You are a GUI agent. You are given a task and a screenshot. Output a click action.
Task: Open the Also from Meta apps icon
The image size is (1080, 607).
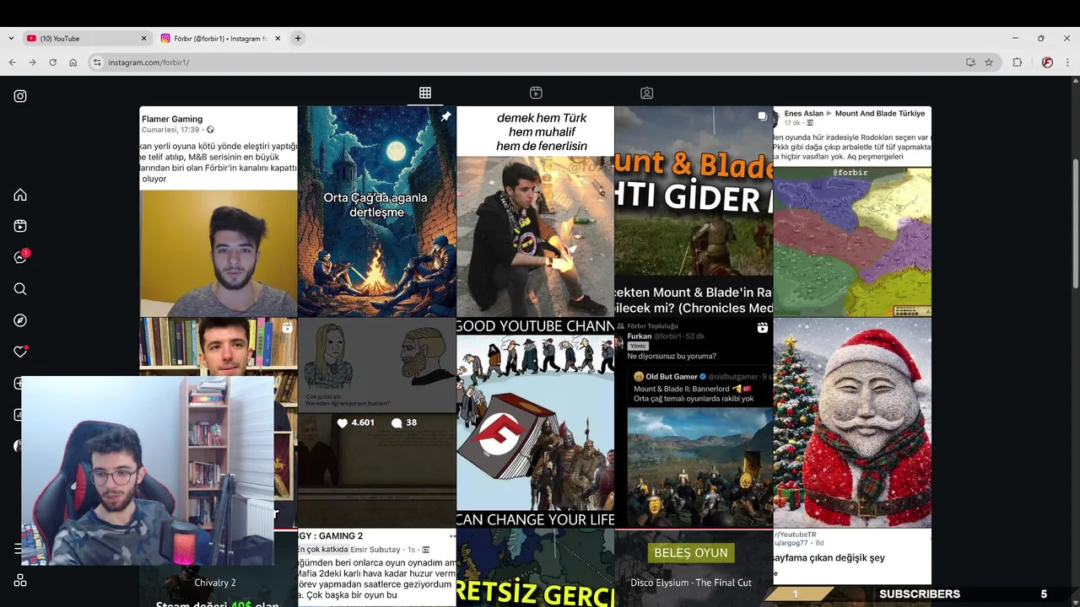(20, 580)
